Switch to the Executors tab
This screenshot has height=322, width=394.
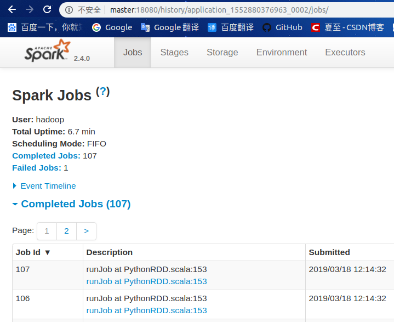coord(345,52)
